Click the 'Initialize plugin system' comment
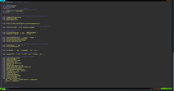 11,87
